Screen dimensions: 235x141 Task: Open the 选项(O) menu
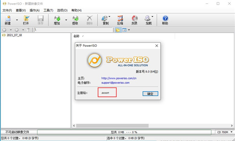tap(62, 10)
